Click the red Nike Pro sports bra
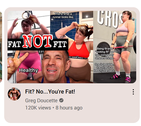The width and height of the screenshot is (141, 126). point(79,50)
